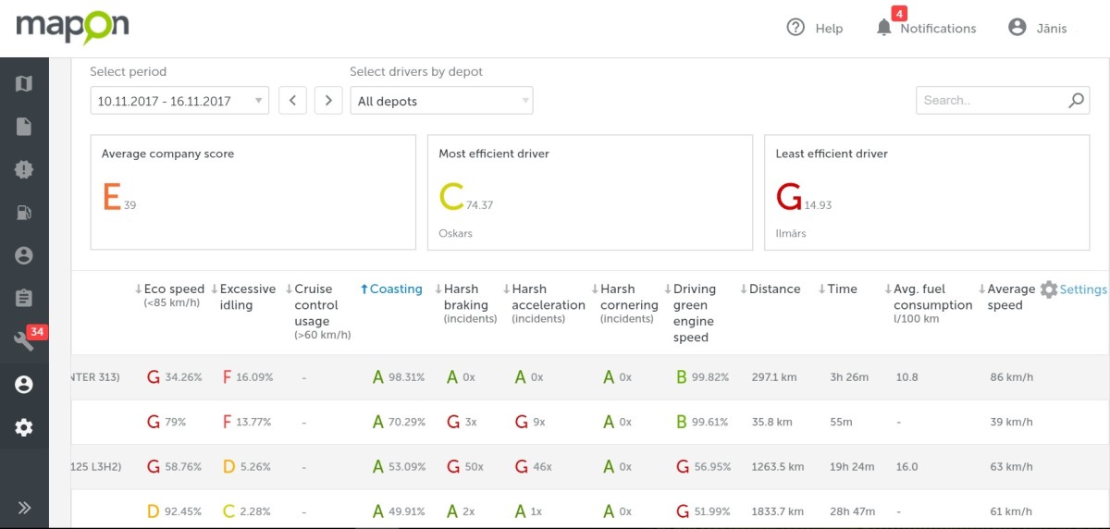This screenshot has height=529, width=1110.
Task: Open the clipboard tasks icon
Action: [24, 298]
